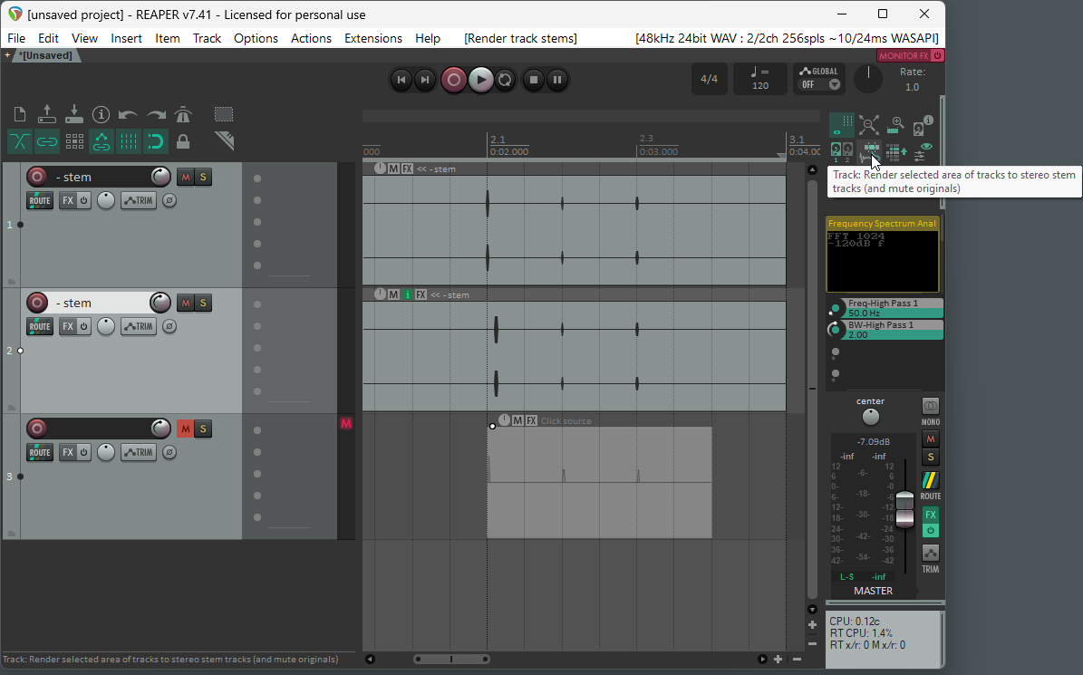Viewport: 1083px width, 675px height.
Task: Open the Extensions menu
Action: point(372,38)
